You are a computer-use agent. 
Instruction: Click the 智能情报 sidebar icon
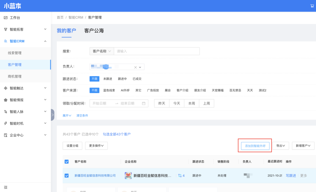pos(6,100)
